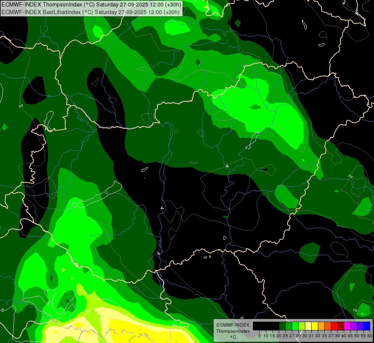Viewport: 374px width, 343px height.
Task: Click legend tick value 60
Action: (370, 336)
